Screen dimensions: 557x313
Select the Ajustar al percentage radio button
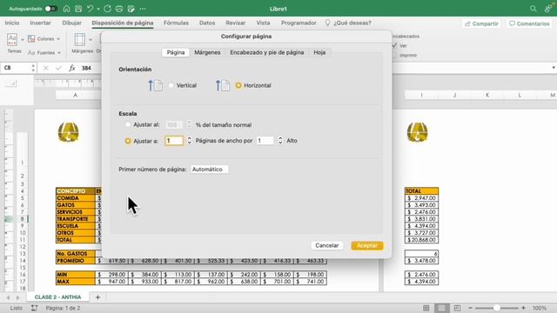128,124
